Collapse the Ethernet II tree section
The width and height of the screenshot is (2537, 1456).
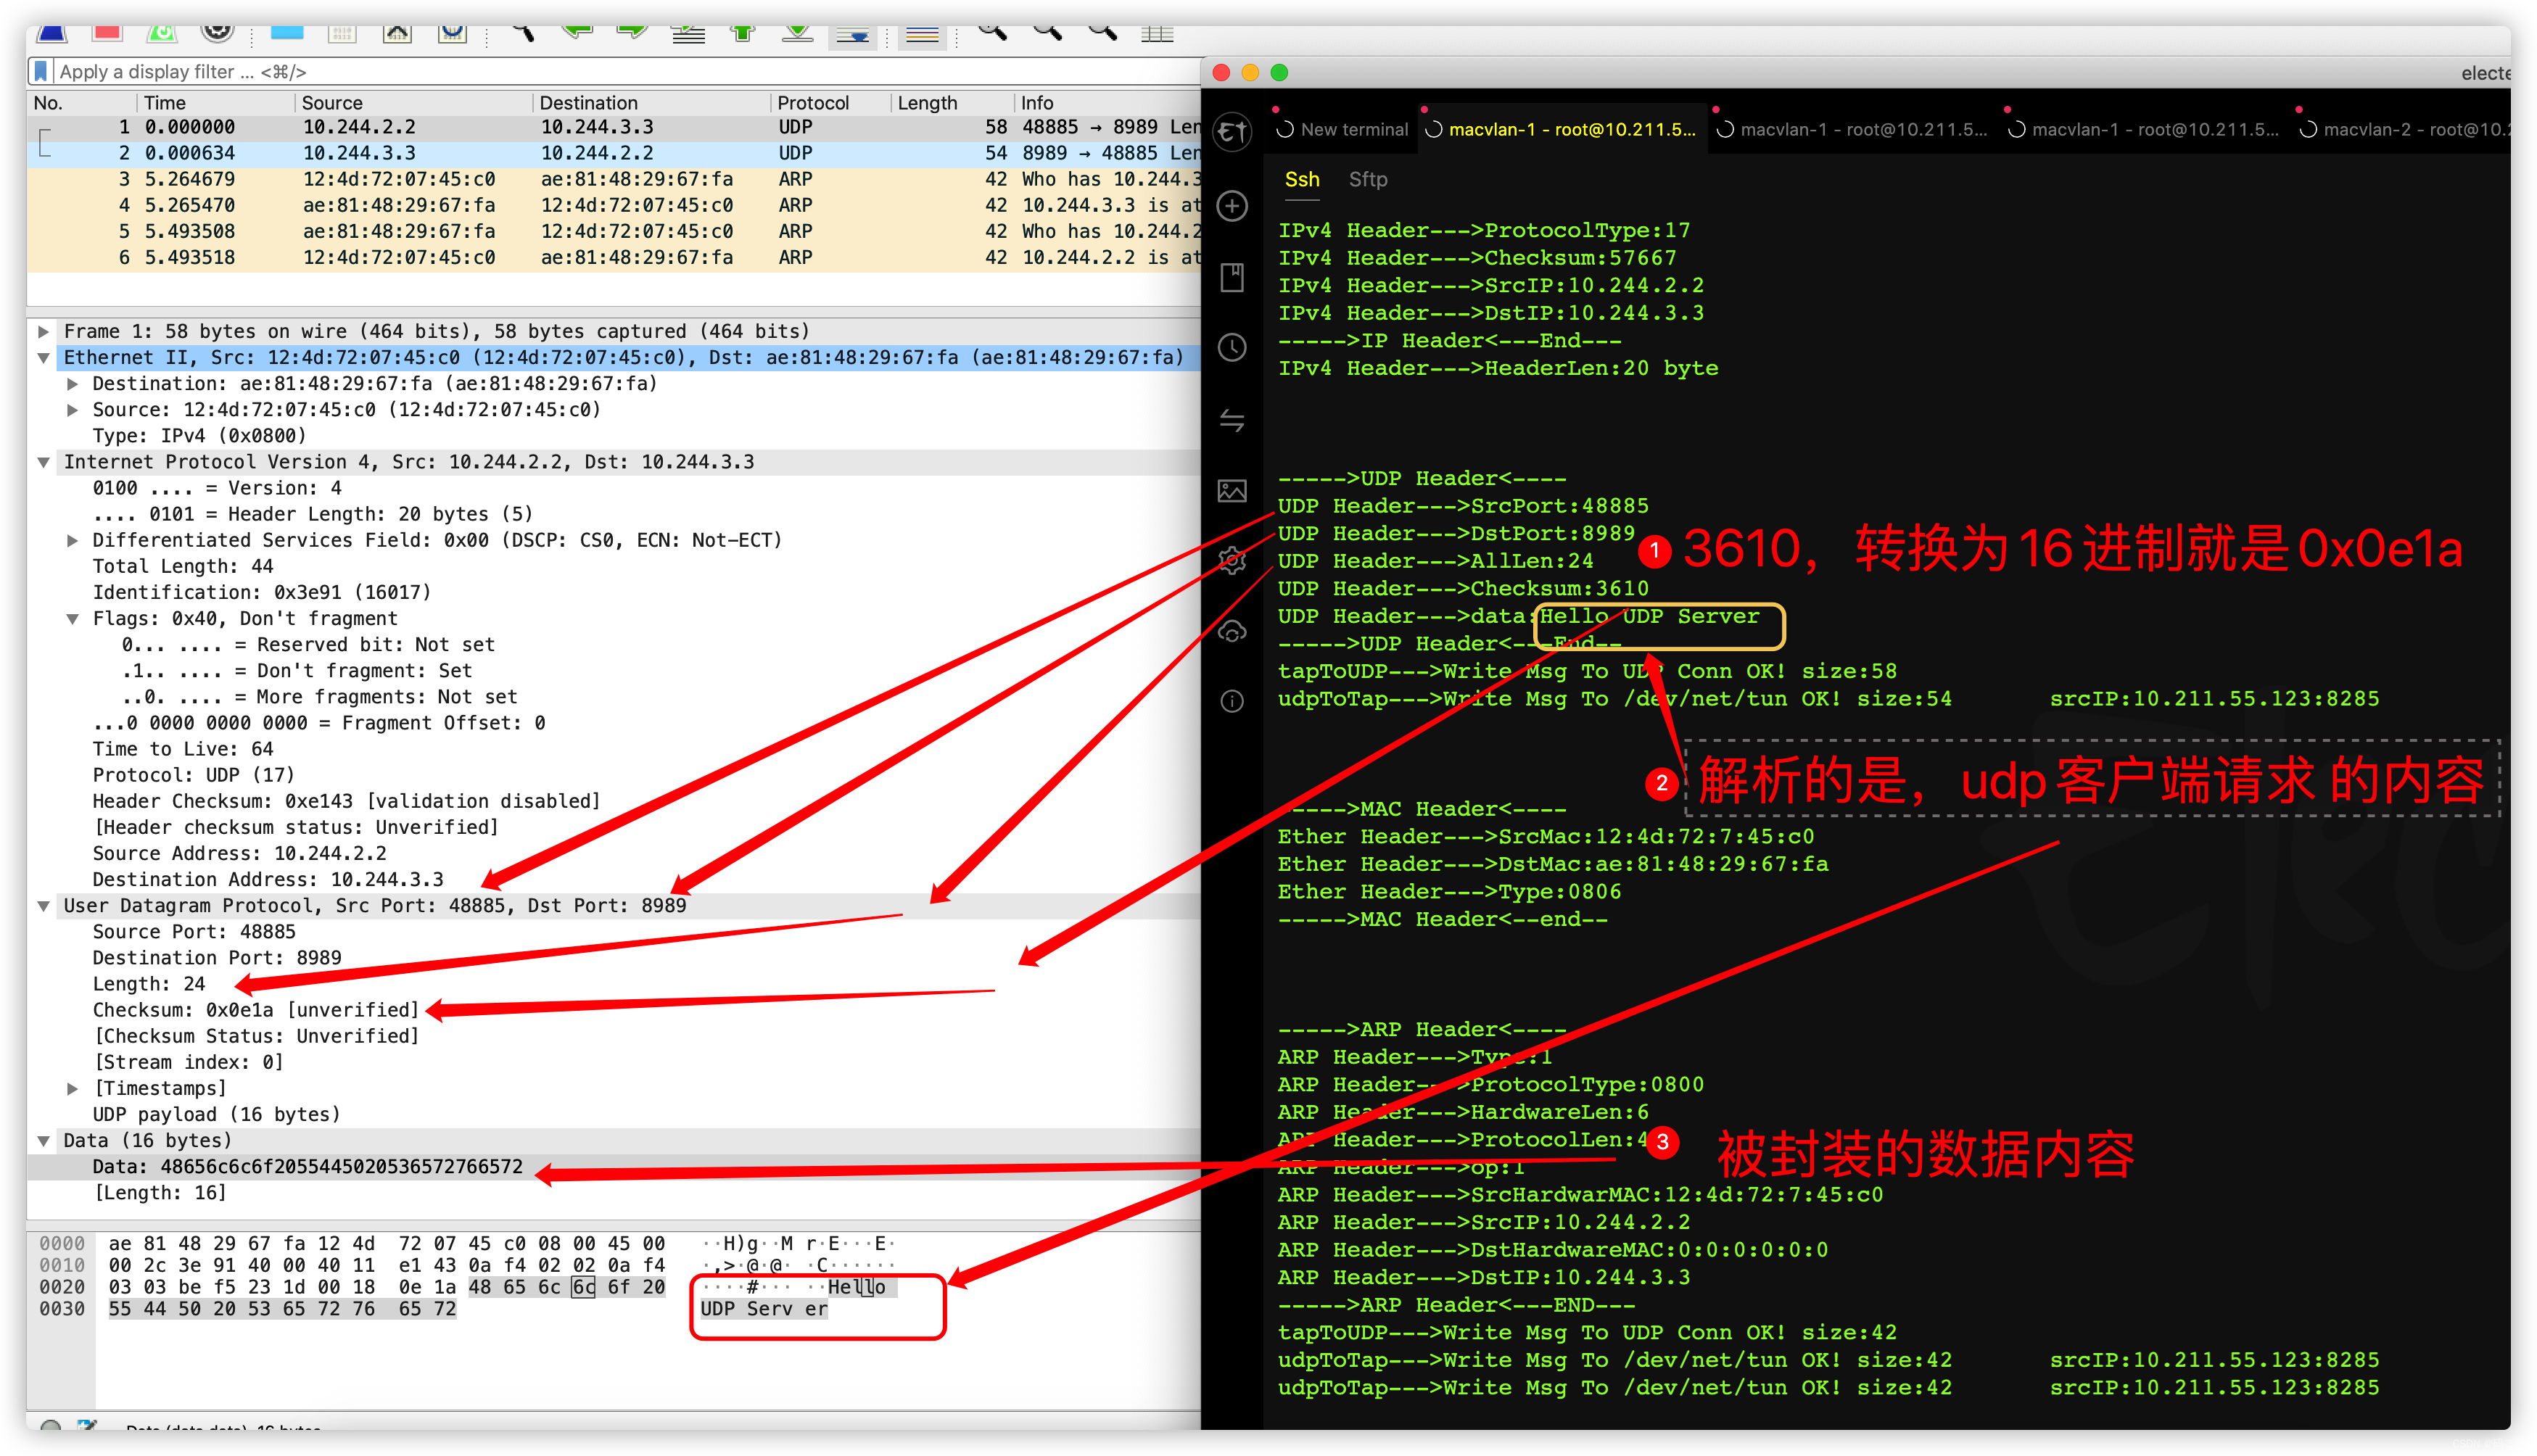44,358
